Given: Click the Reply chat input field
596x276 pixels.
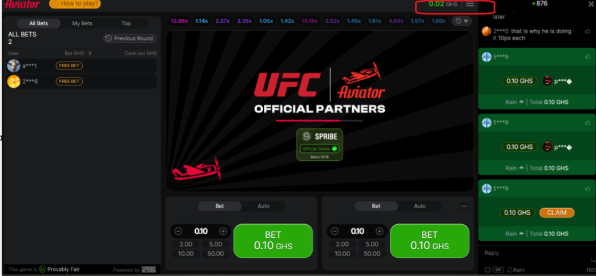Looking at the screenshot, I should pyautogui.click(x=531, y=253).
